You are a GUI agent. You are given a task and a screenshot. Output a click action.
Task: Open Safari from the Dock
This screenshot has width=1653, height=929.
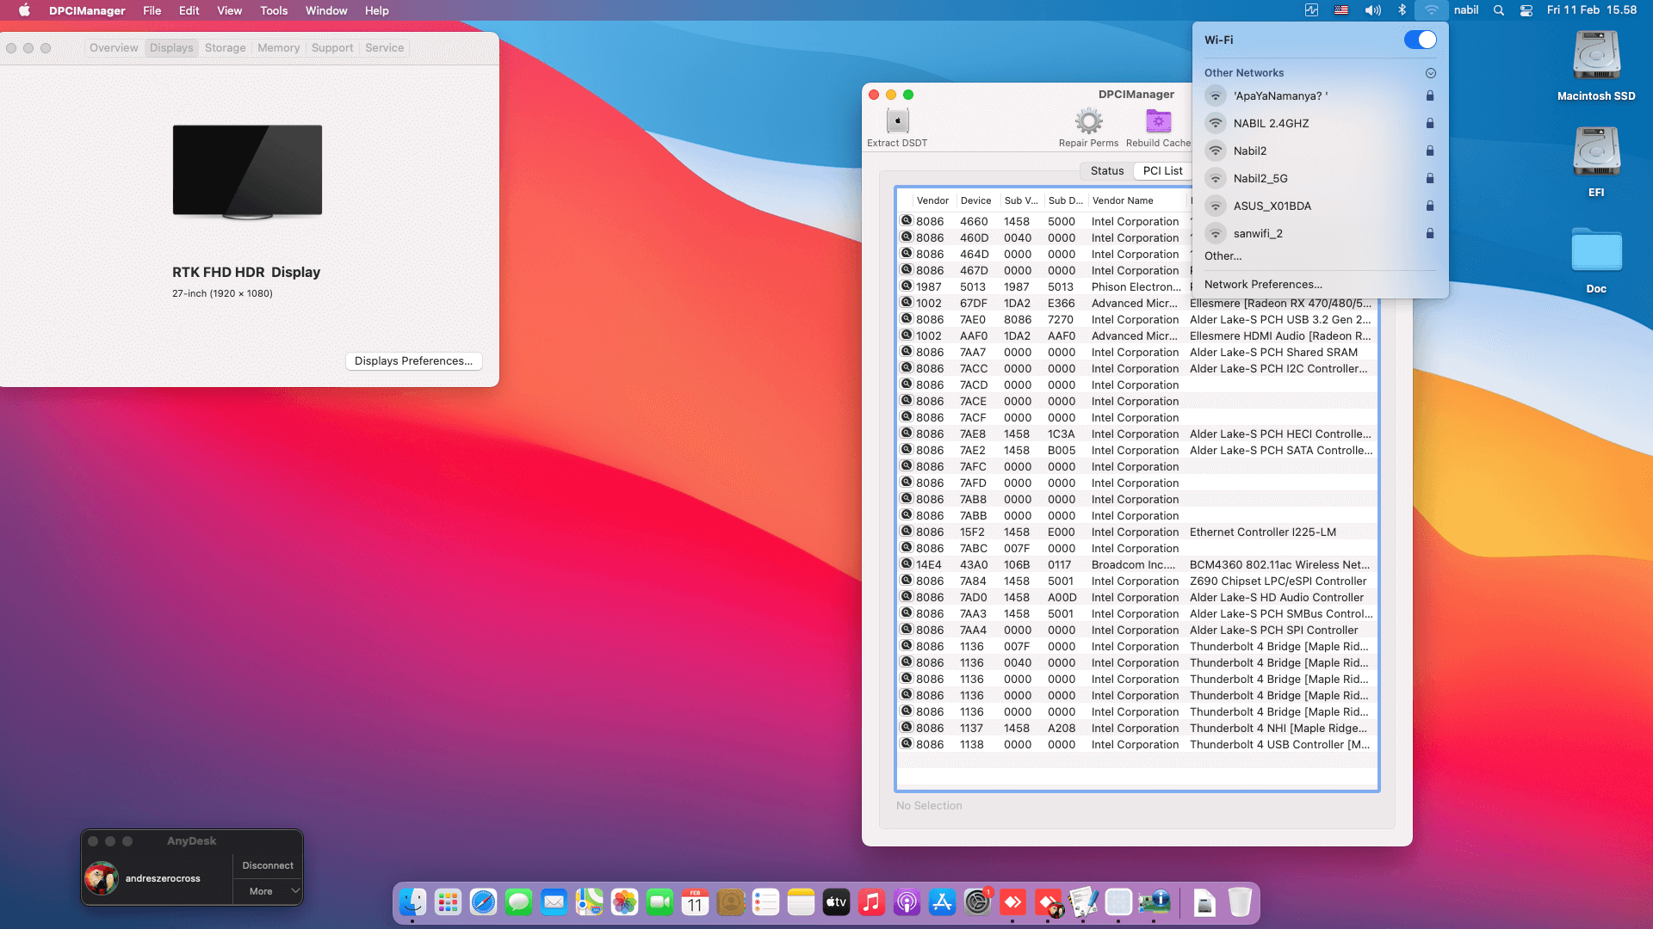(483, 902)
